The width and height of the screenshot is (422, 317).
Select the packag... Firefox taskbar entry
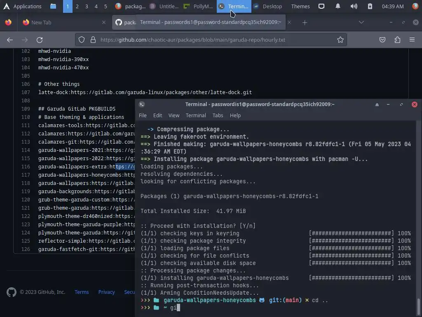(131, 6)
